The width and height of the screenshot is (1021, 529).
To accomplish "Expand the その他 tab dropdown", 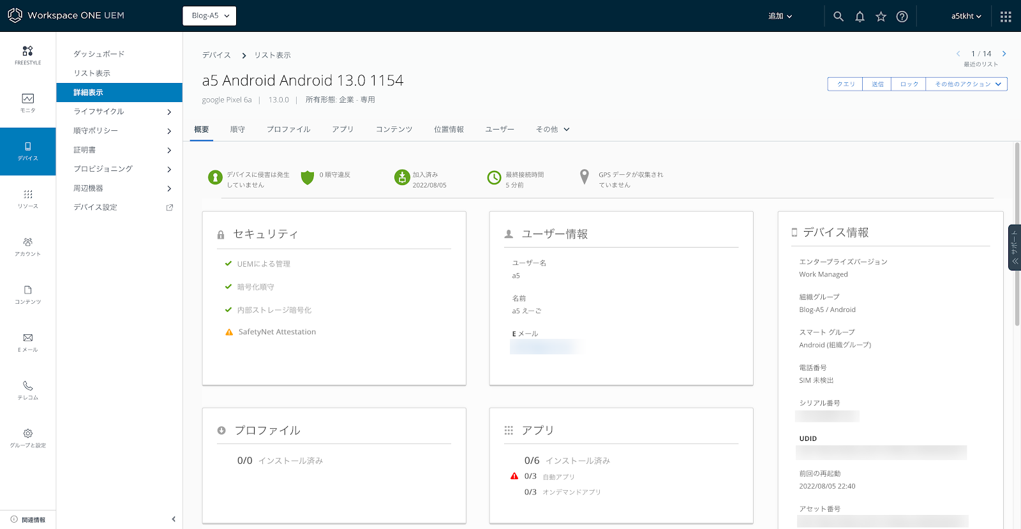I will [553, 130].
